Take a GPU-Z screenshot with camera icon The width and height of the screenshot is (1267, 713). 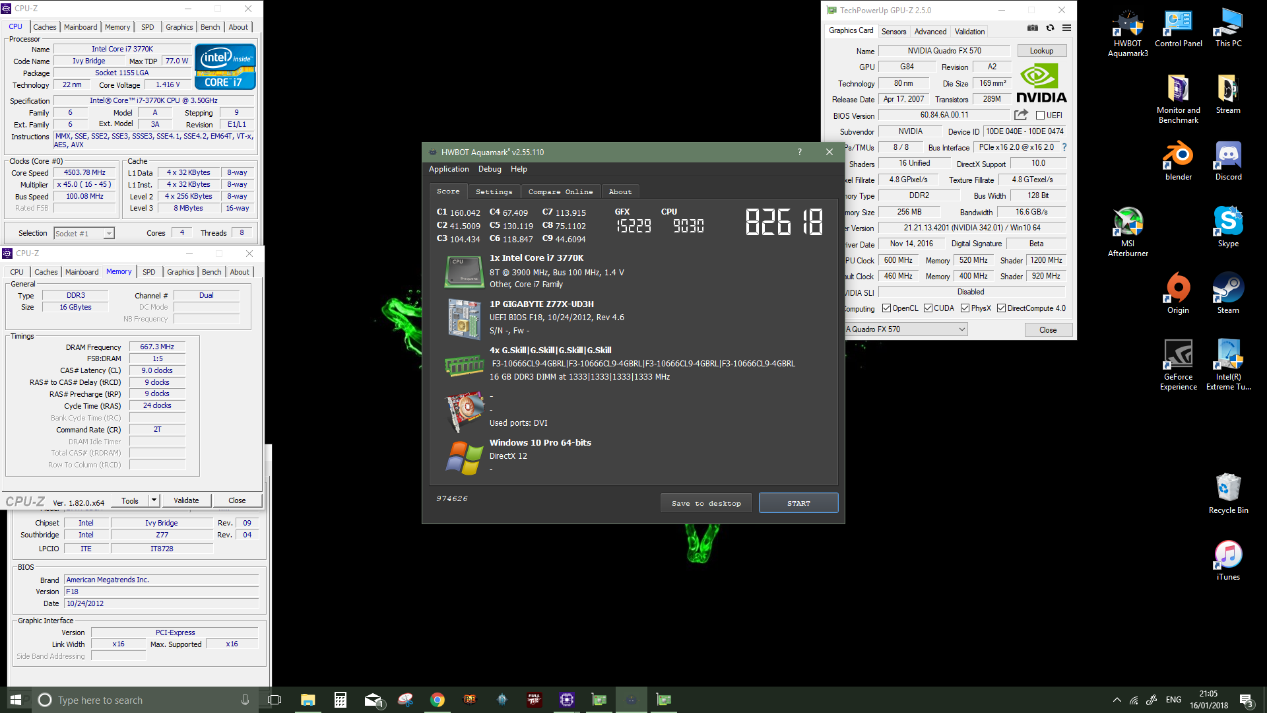tap(1033, 28)
